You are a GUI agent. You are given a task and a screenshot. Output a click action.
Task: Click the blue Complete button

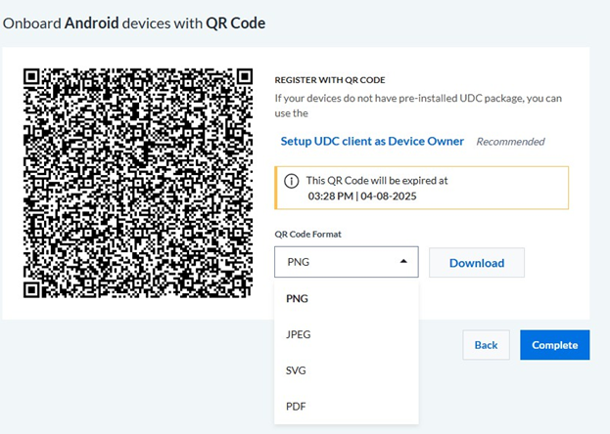click(x=554, y=345)
